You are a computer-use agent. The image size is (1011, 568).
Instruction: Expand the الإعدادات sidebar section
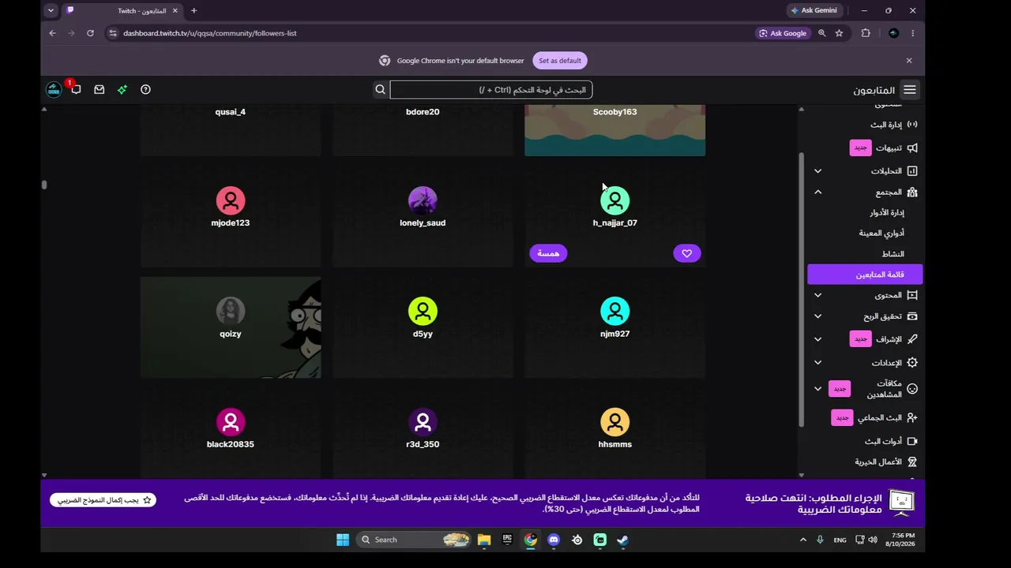[x=818, y=363]
